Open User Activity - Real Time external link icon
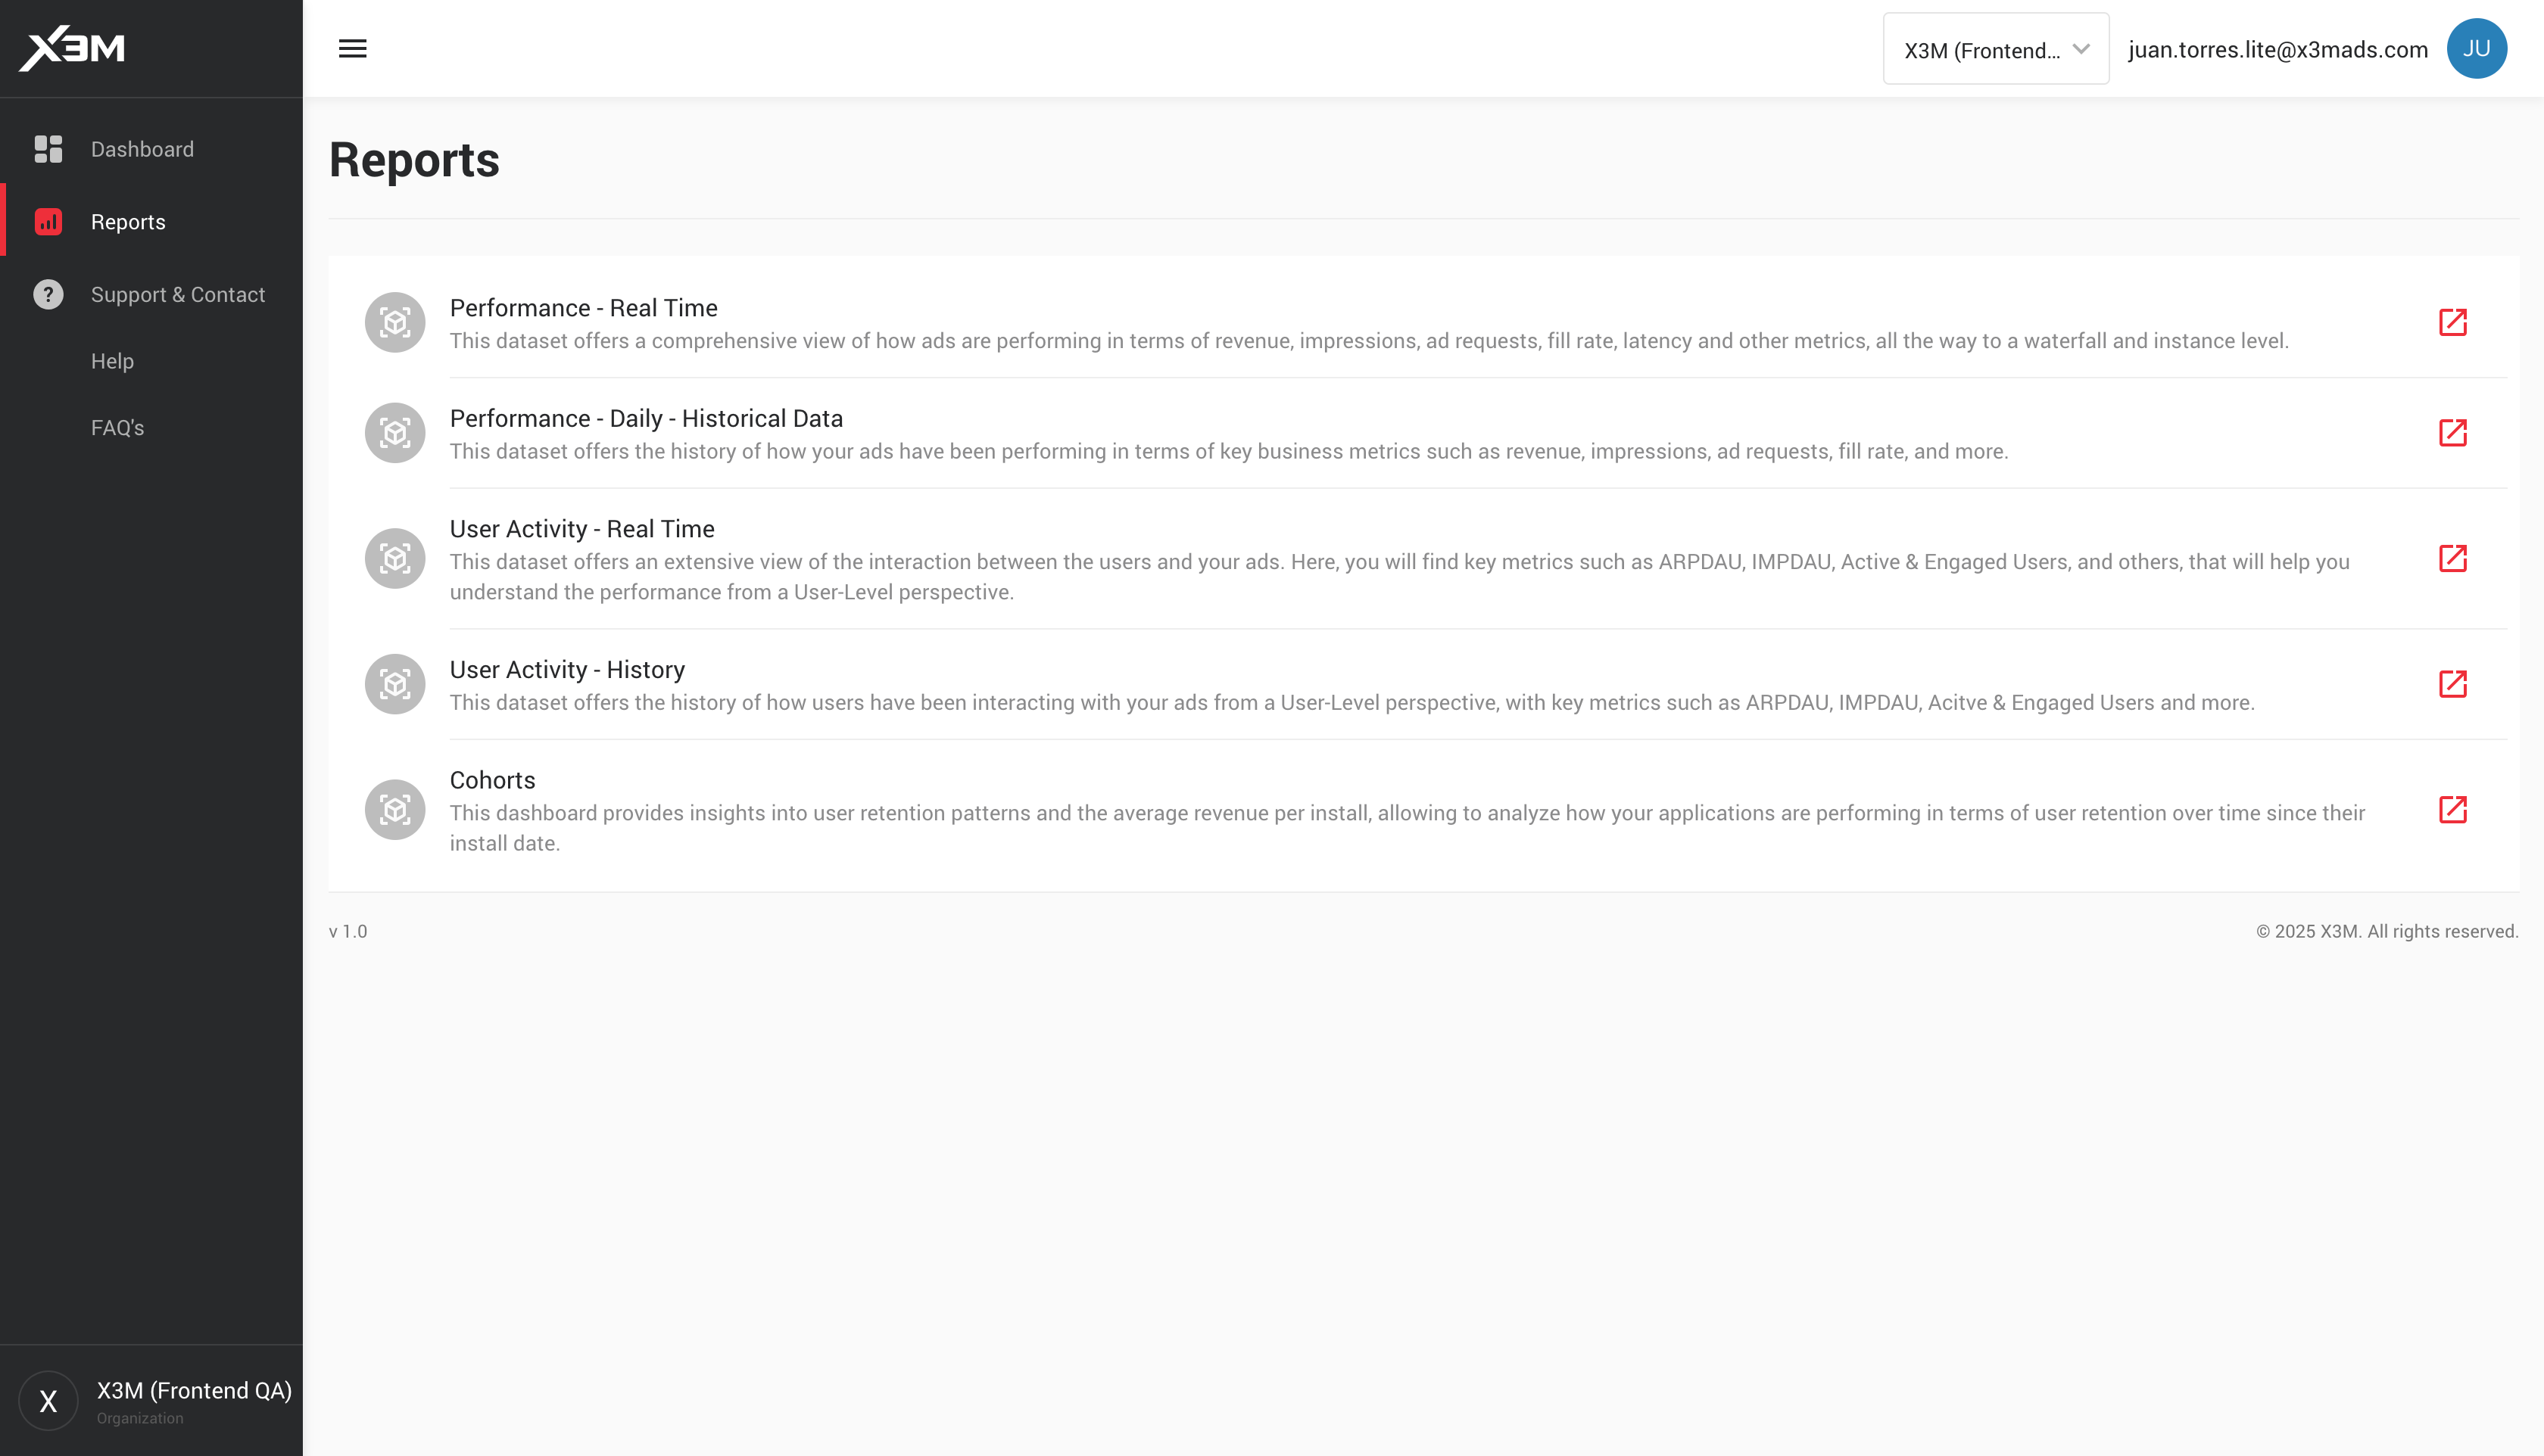Image resolution: width=2544 pixels, height=1456 pixels. [2452, 558]
